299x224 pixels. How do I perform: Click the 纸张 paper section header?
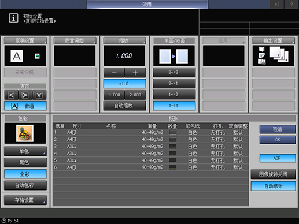coord(174,118)
